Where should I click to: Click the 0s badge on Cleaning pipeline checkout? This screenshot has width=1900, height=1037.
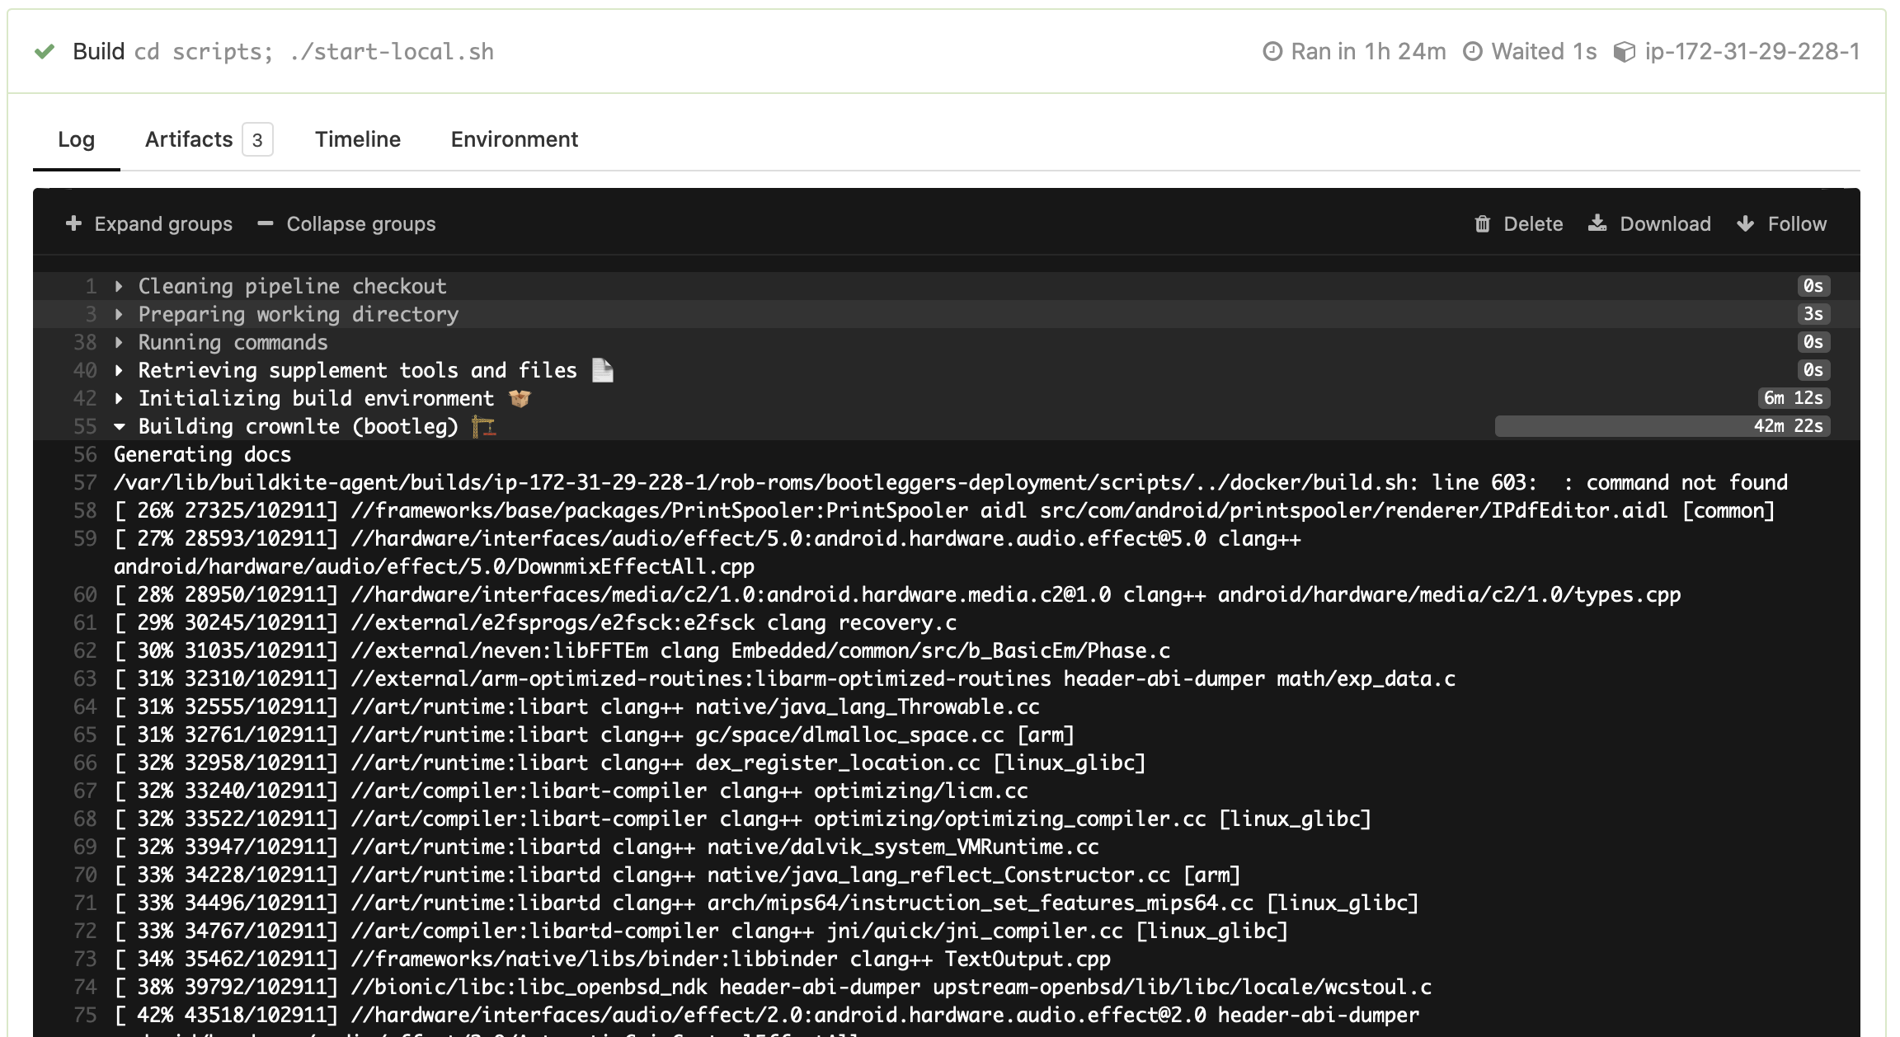(x=1813, y=286)
